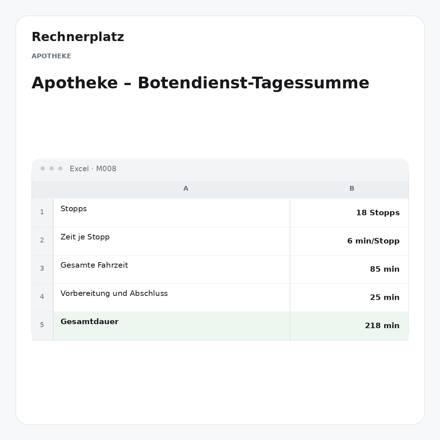Click the Vorbereitung und Abschluss cell
The image size is (440, 440).
172,298
